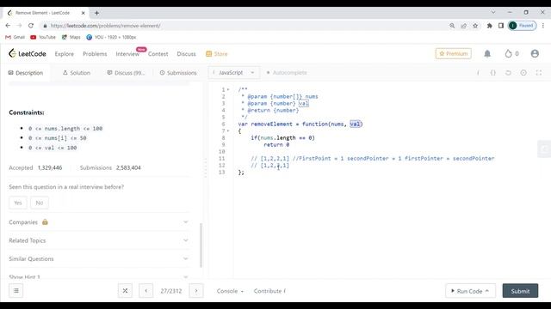Close the Remove Element tab

pyautogui.click(x=83, y=13)
